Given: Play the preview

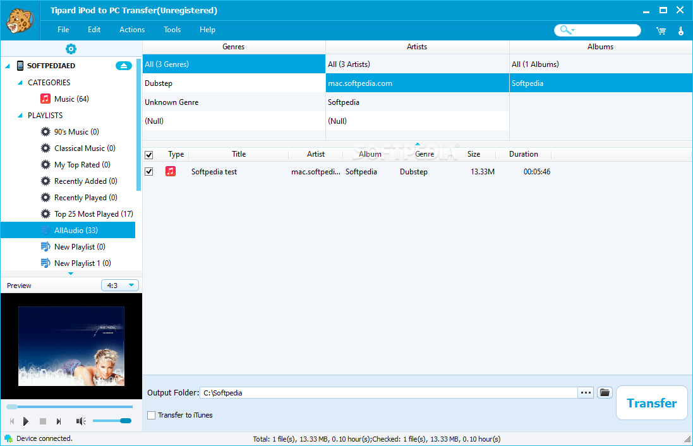Looking at the screenshot, I should (x=26, y=421).
